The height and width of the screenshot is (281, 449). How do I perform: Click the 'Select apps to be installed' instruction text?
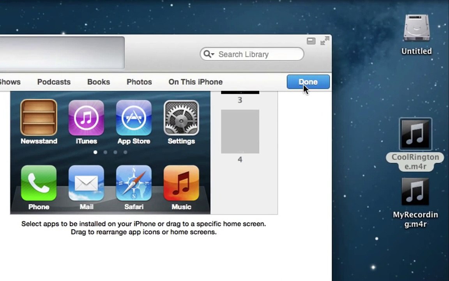[144, 224]
